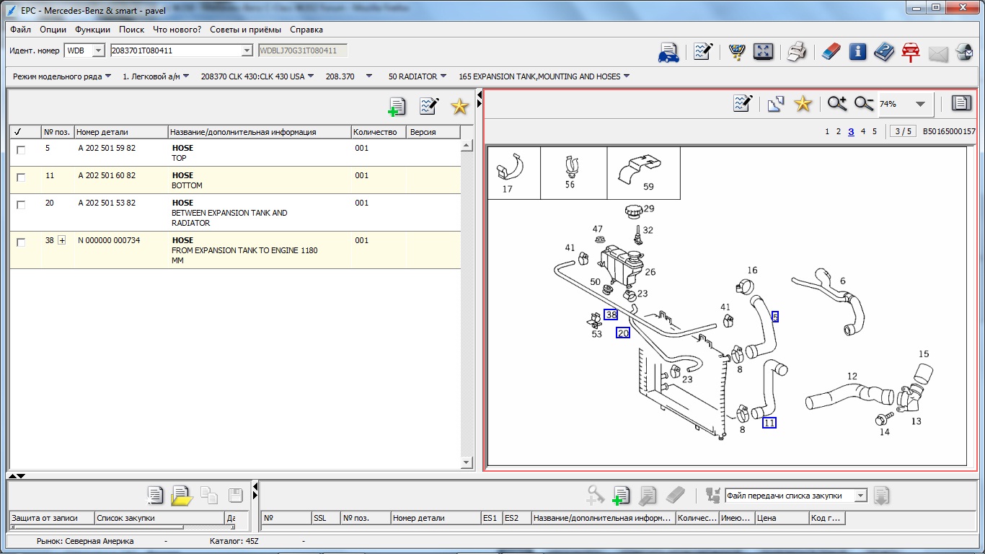The width and height of the screenshot is (985, 554).
Task: Open notes icon in the diagram toolbar
Action: pyautogui.click(x=743, y=104)
